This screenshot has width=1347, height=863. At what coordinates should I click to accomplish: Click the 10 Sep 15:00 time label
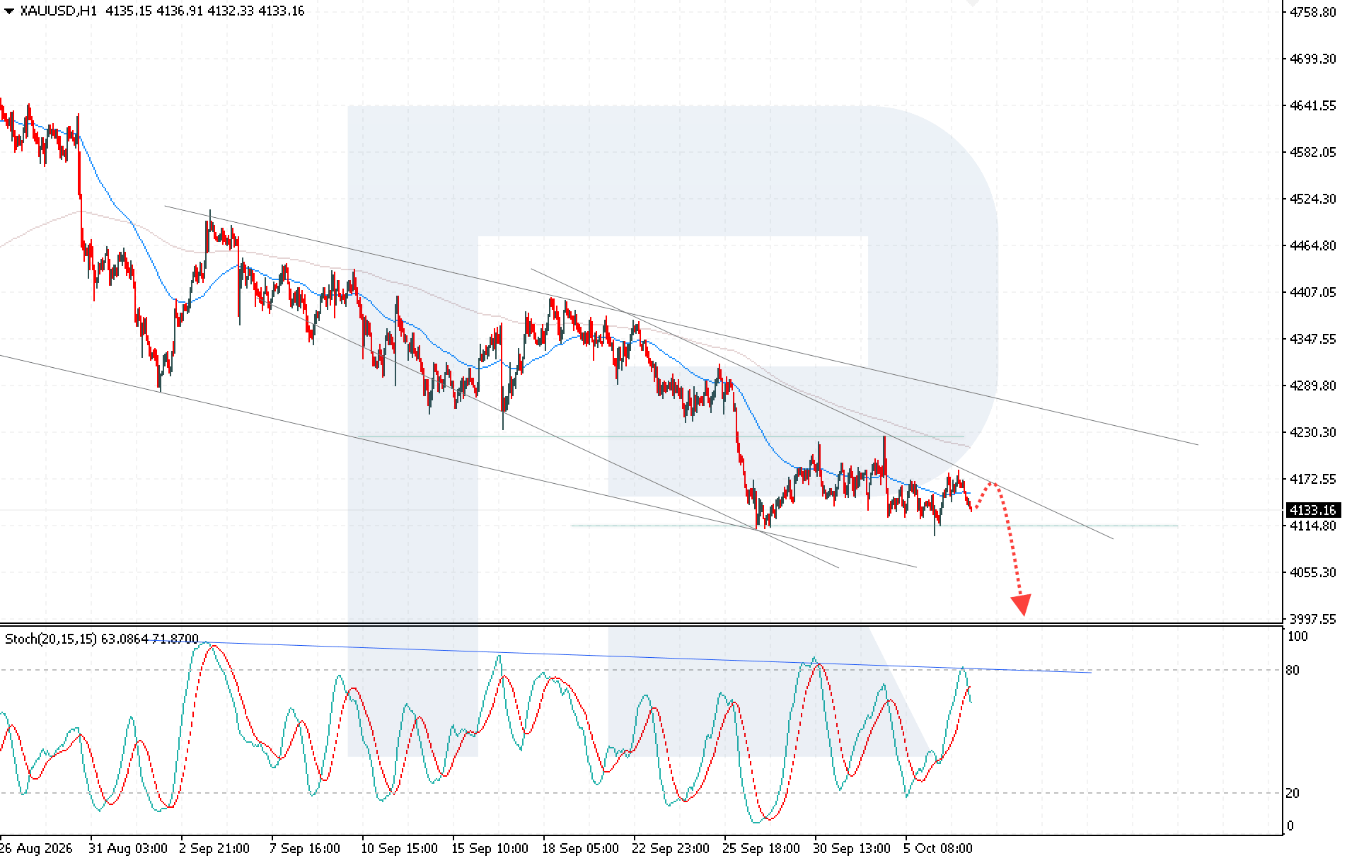[x=399, y=848]
